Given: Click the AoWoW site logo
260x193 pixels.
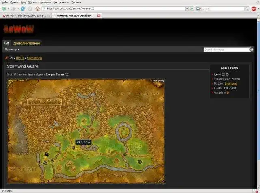Looking at the screenshot, I should click(x=19, y=29).
